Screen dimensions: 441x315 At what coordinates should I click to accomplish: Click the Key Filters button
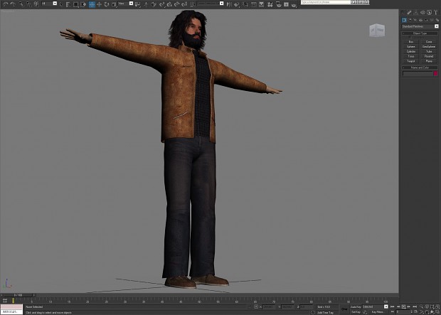[x=378, y=312]
